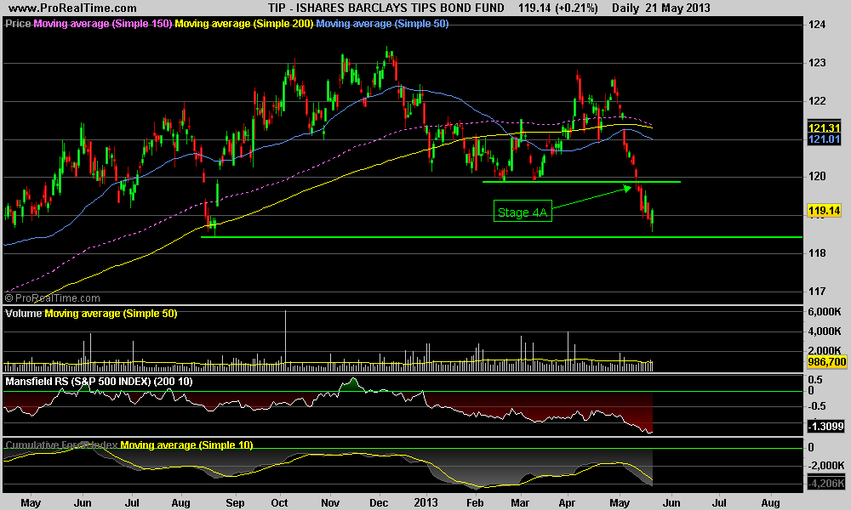The width and height of the screenshot is (851, 510).
Task: Click the Mar month label on time axis
Action: click(x=520, y=503)
